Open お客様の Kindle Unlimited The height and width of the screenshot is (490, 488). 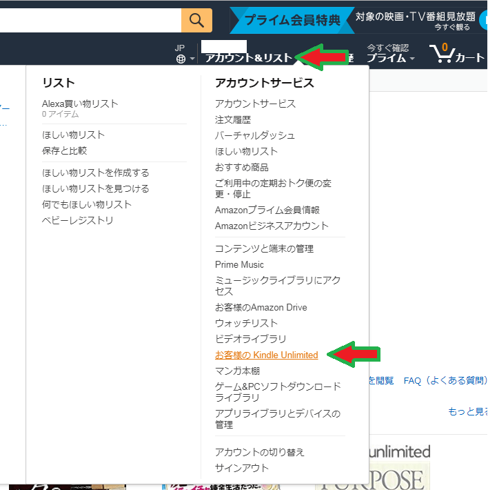[x=267, y=355]
